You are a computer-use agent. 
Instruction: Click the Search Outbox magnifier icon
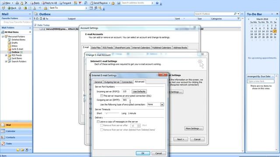tap(235, 14)
